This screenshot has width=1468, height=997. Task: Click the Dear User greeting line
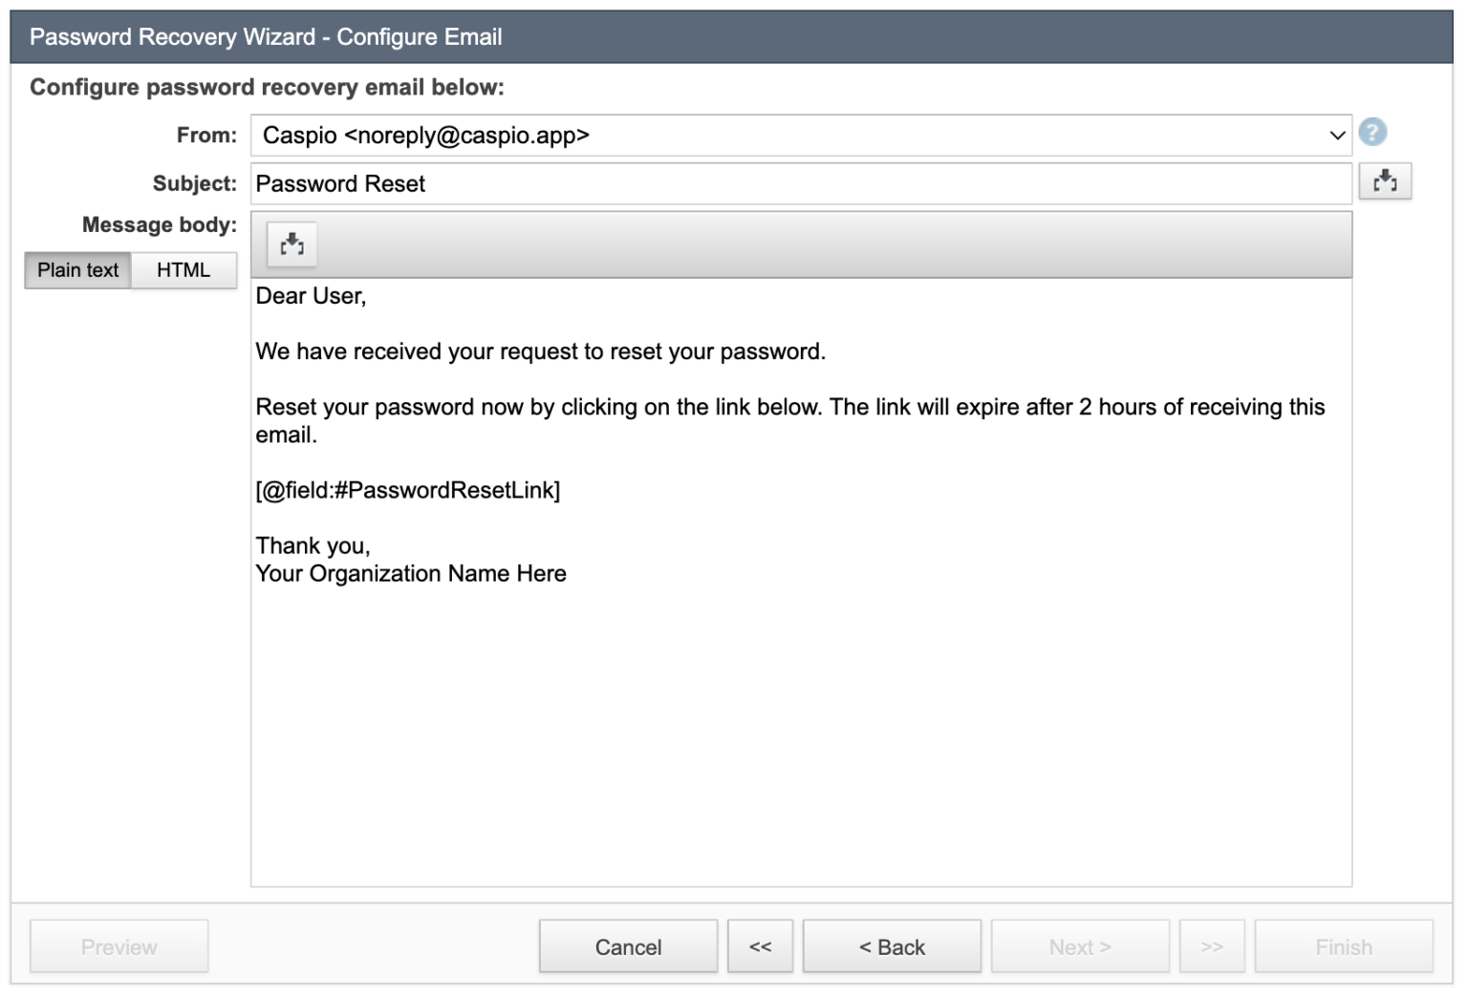click(311, 296)
